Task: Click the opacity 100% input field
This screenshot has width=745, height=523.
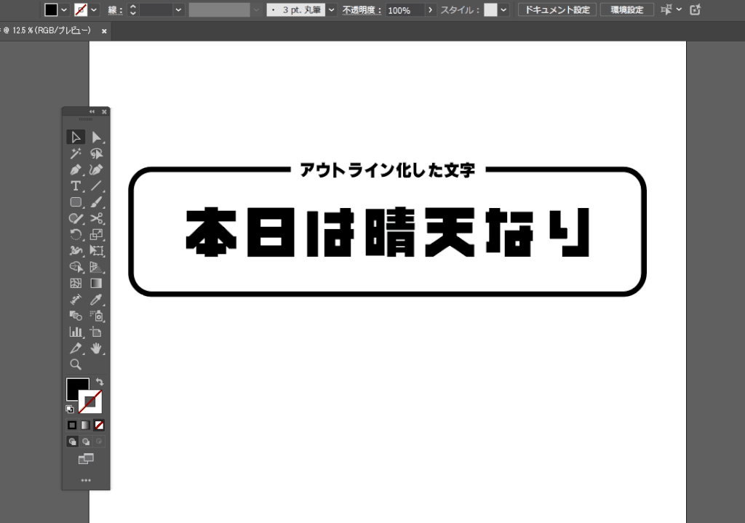Action: (x=405, y=10)
